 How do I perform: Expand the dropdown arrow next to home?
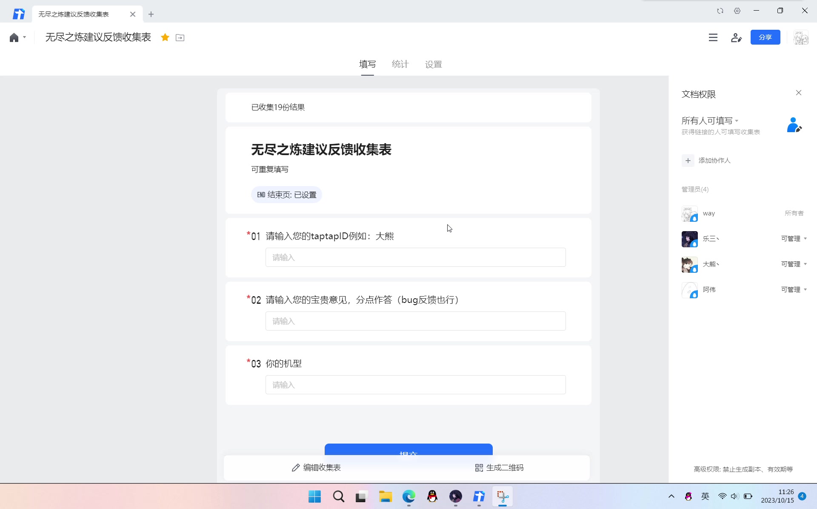pyautogui.click(x=25, y=37)
